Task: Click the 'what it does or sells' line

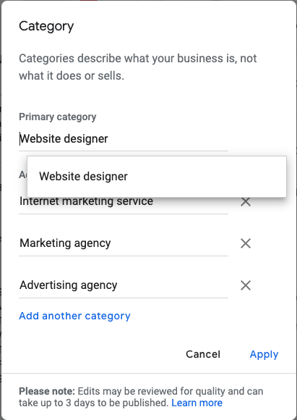Action: coord(72,76)
